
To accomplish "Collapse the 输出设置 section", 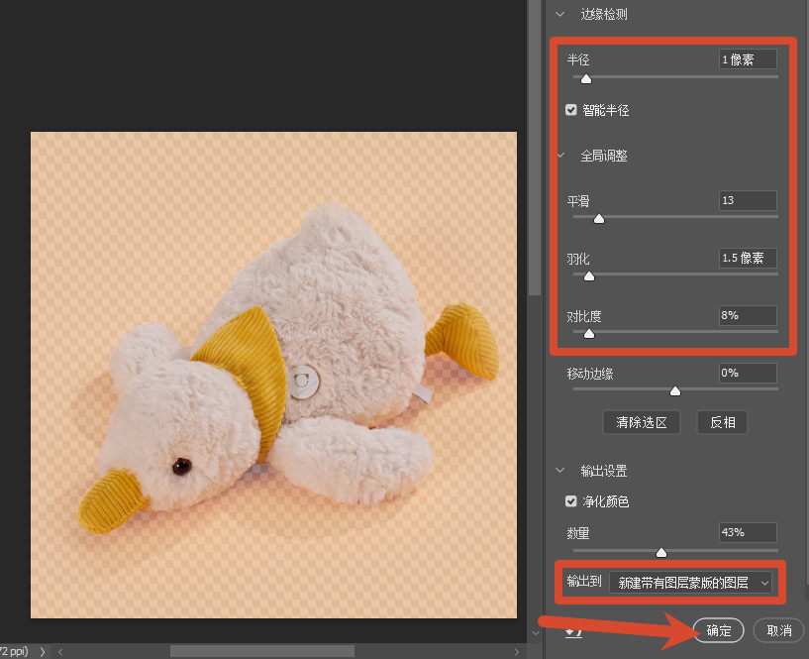I will [x=559, y=471].
